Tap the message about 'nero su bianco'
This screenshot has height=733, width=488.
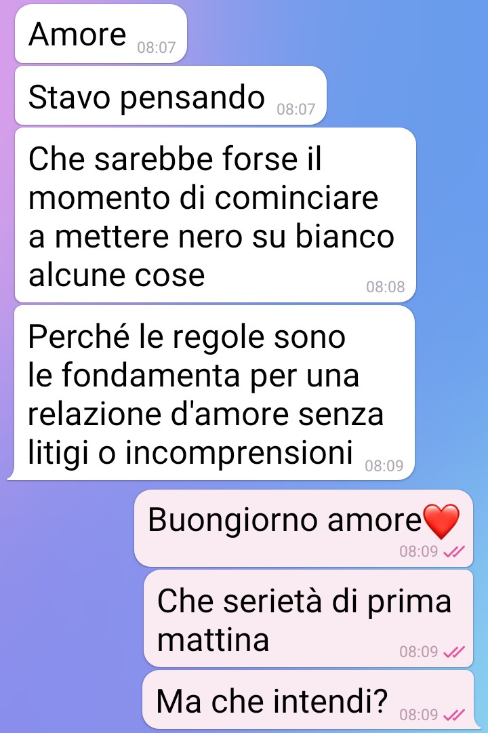[215, 215]
